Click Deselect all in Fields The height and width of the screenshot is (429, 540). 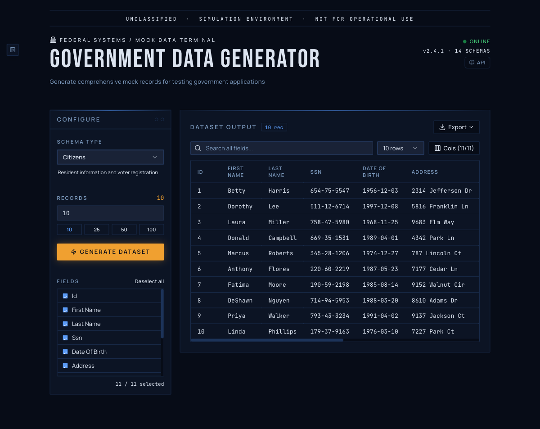coord(149,281)
